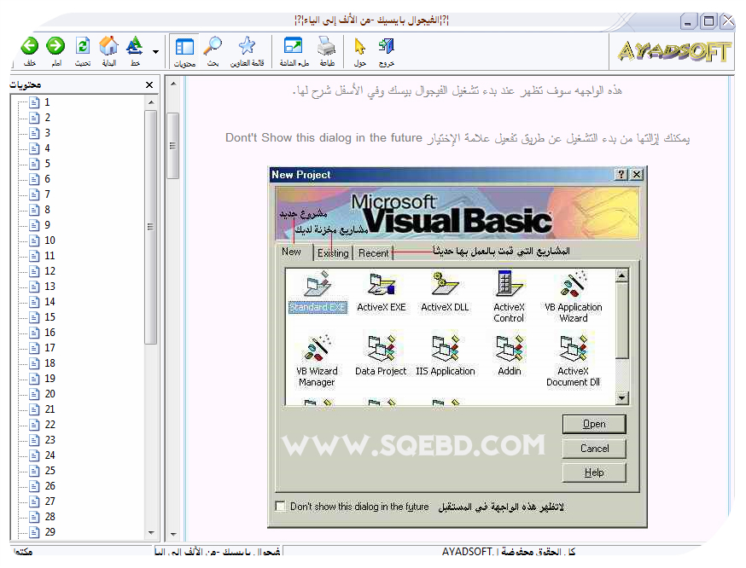Click the green Back arrow icon
The image size is (746, 568).
coord(30,47)
